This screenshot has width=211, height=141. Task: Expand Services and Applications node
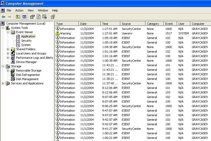pos(3,84)
